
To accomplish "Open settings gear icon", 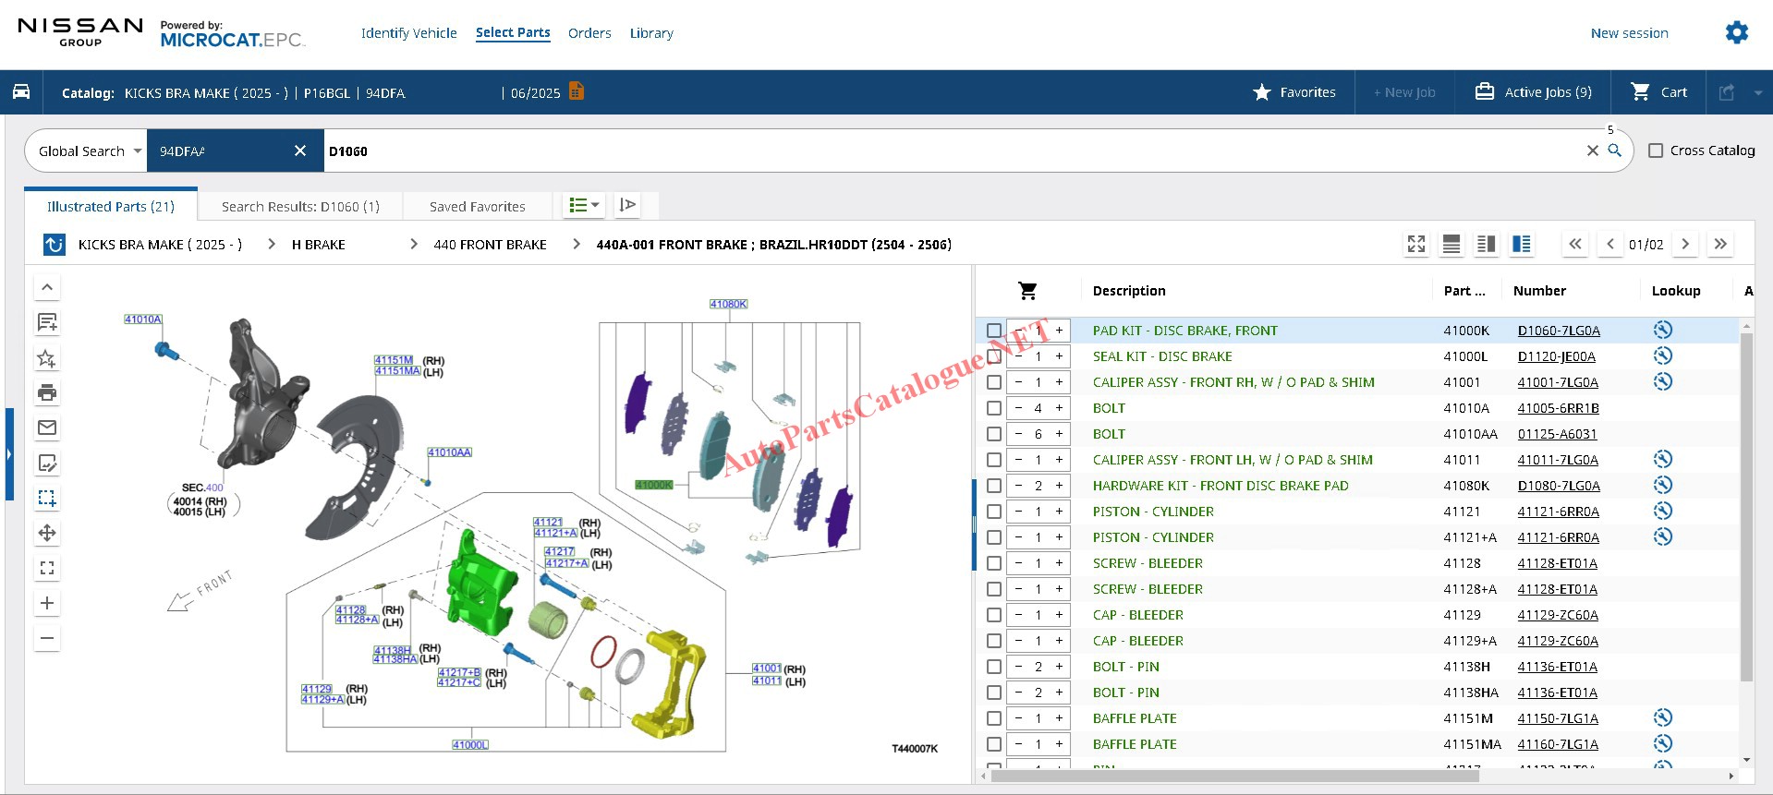I will click(1736, 33).
